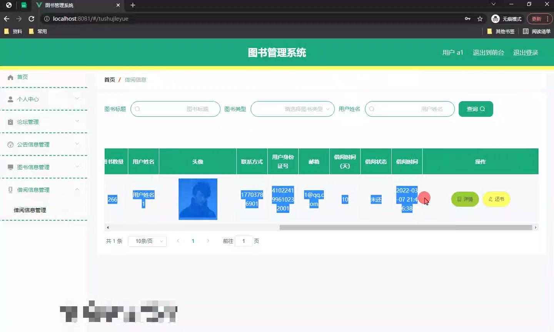Open the 请选择图书类型 dropdown
This screenshot has width=554, height=332.
[292, 109]
